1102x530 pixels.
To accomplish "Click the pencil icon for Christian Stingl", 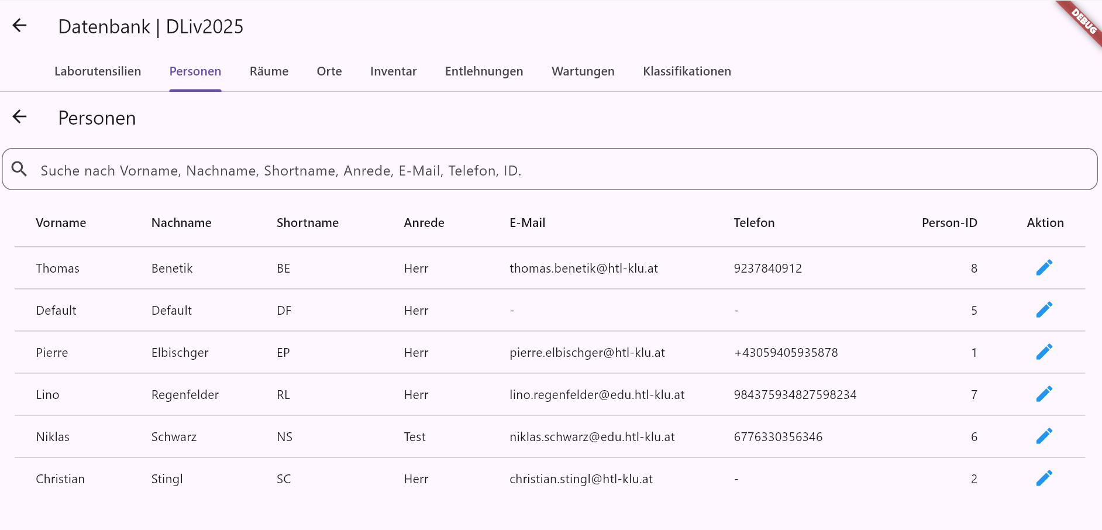I will 1044,479.
